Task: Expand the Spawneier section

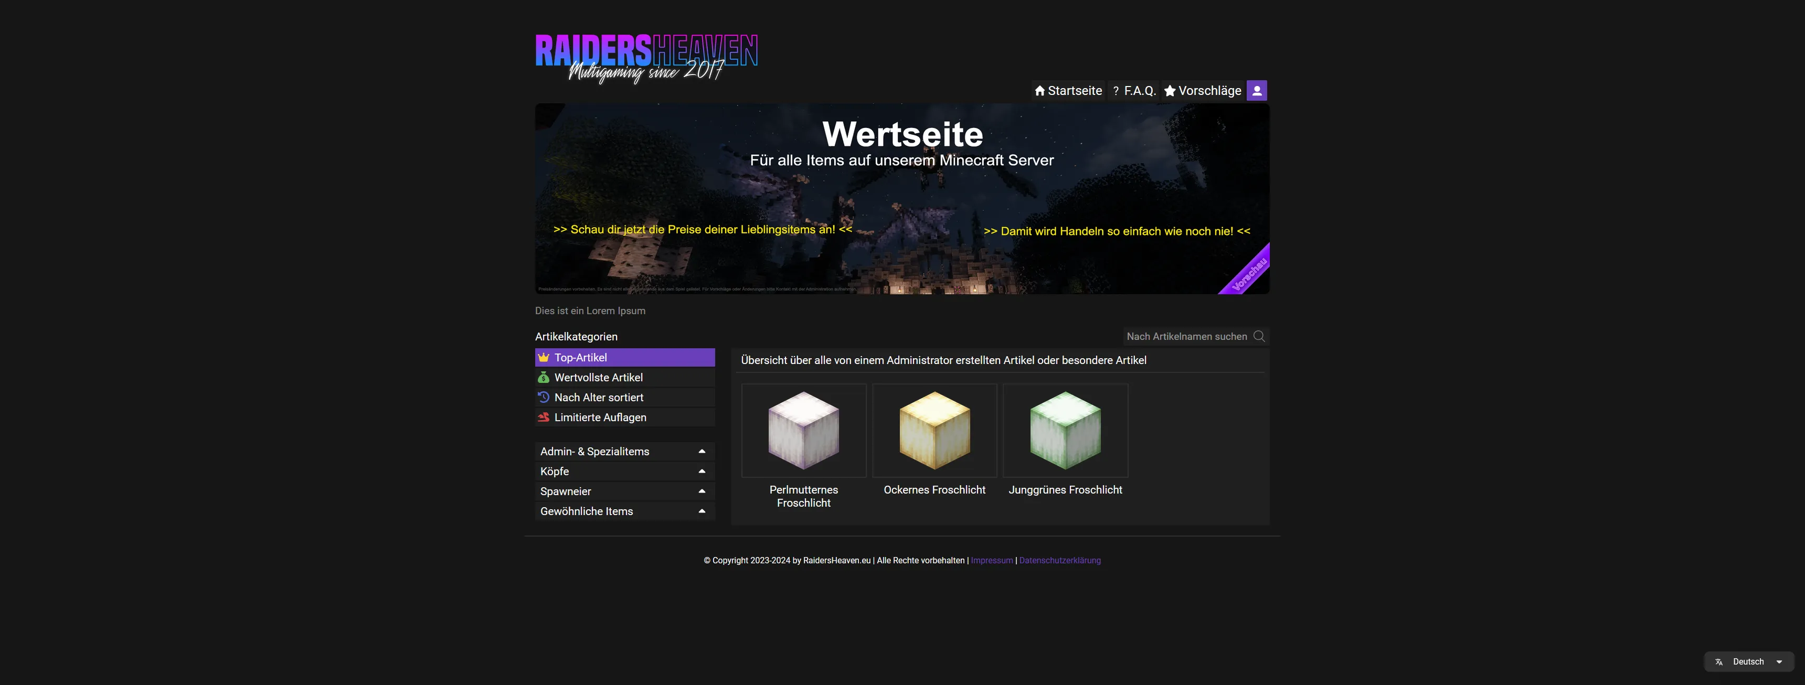Action: [625, 491]
